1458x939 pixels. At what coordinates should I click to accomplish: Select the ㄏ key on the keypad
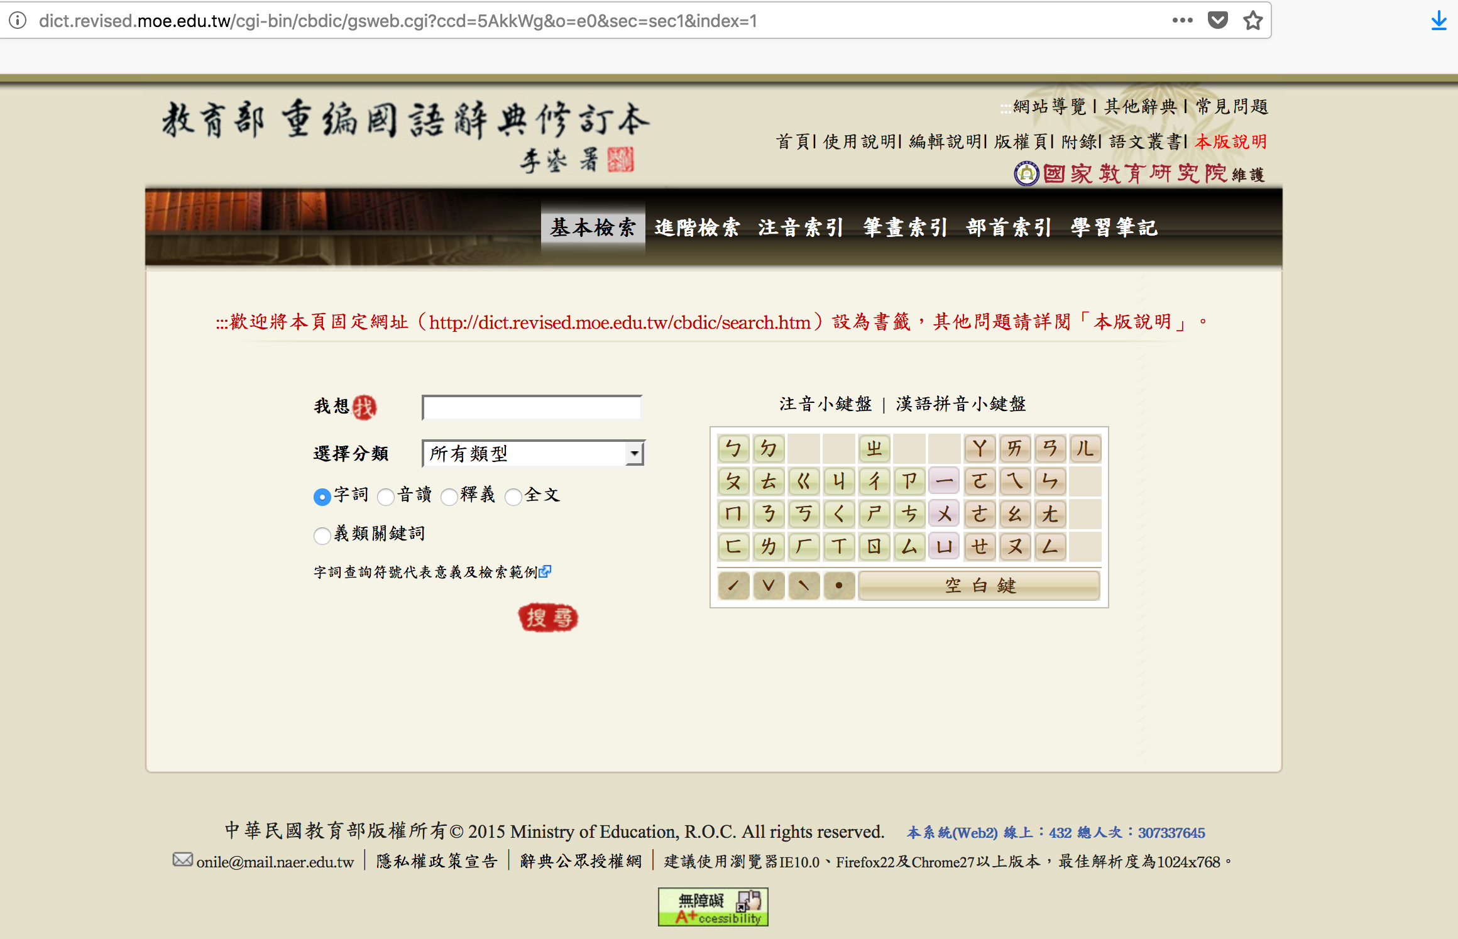(x=804, y=547)
